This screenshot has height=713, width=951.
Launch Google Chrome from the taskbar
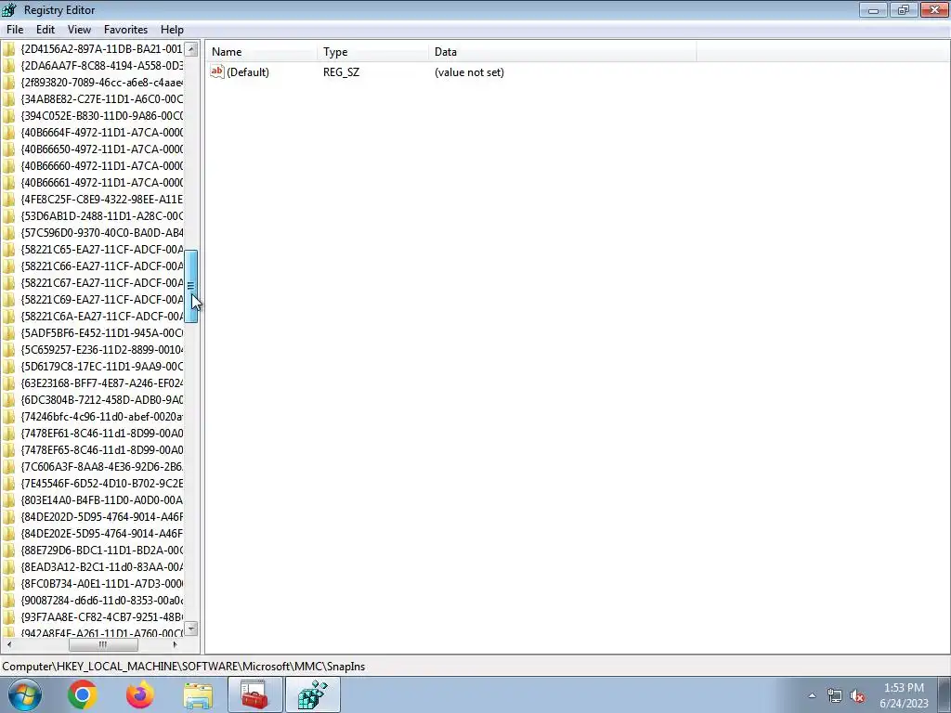83,694
